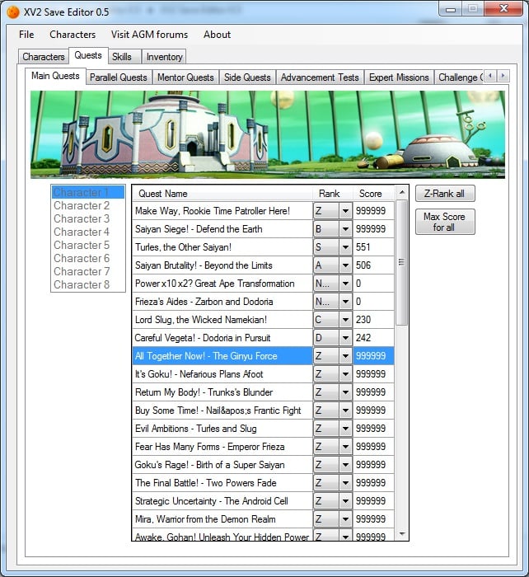Click score 230 for Lord Slug quest
Image resolution: width=529 pixels, height=577 pixels.
point(374,320)
